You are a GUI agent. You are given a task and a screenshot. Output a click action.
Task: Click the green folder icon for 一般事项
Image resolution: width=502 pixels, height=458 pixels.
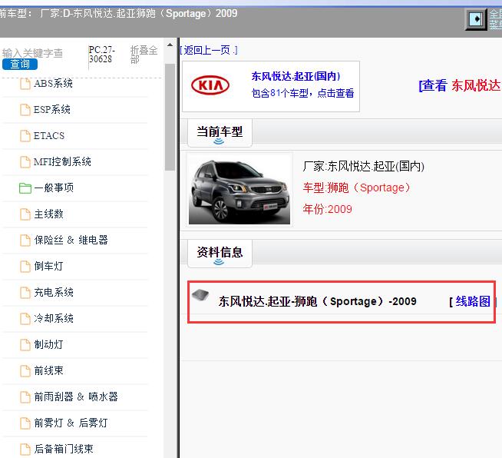25,188
